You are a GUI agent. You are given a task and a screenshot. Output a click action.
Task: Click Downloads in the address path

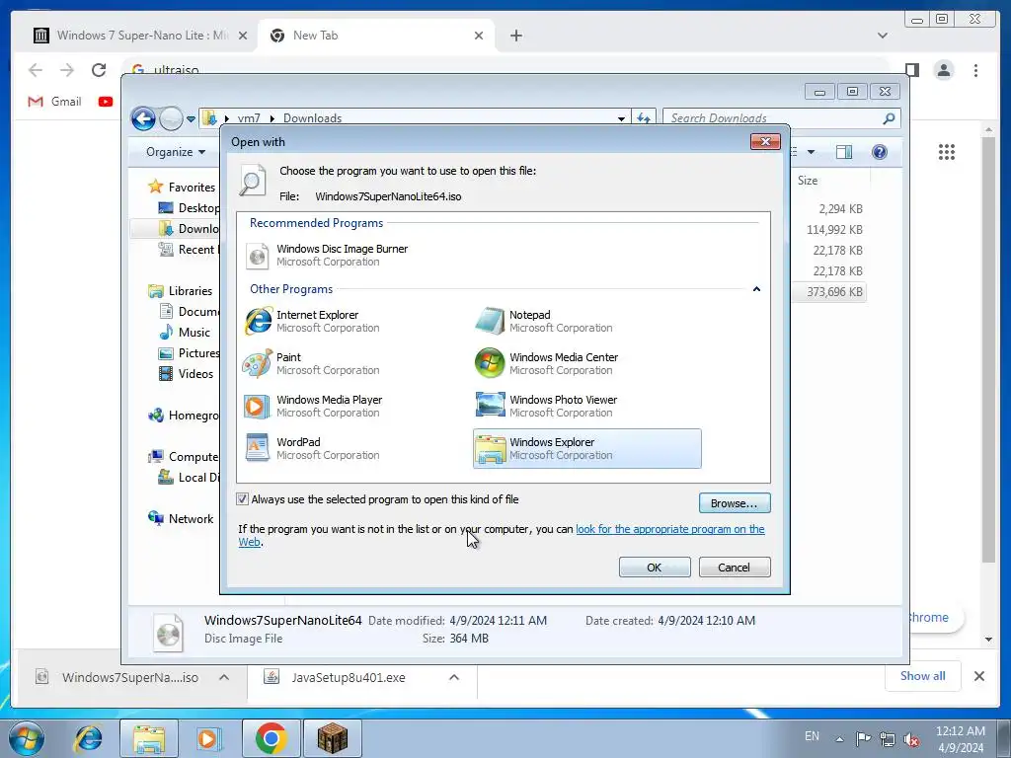pyautogui.click(x=312, y=118)
